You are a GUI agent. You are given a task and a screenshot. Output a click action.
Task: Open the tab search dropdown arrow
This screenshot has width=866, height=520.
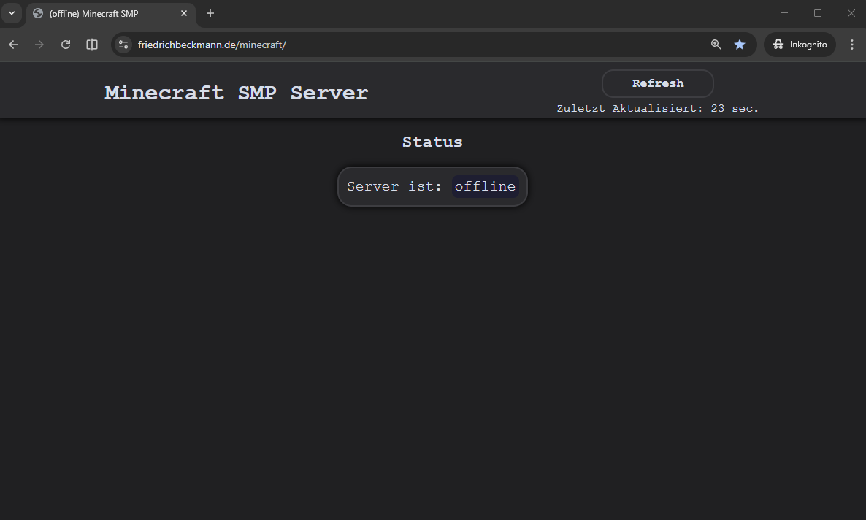pos(12,13)
